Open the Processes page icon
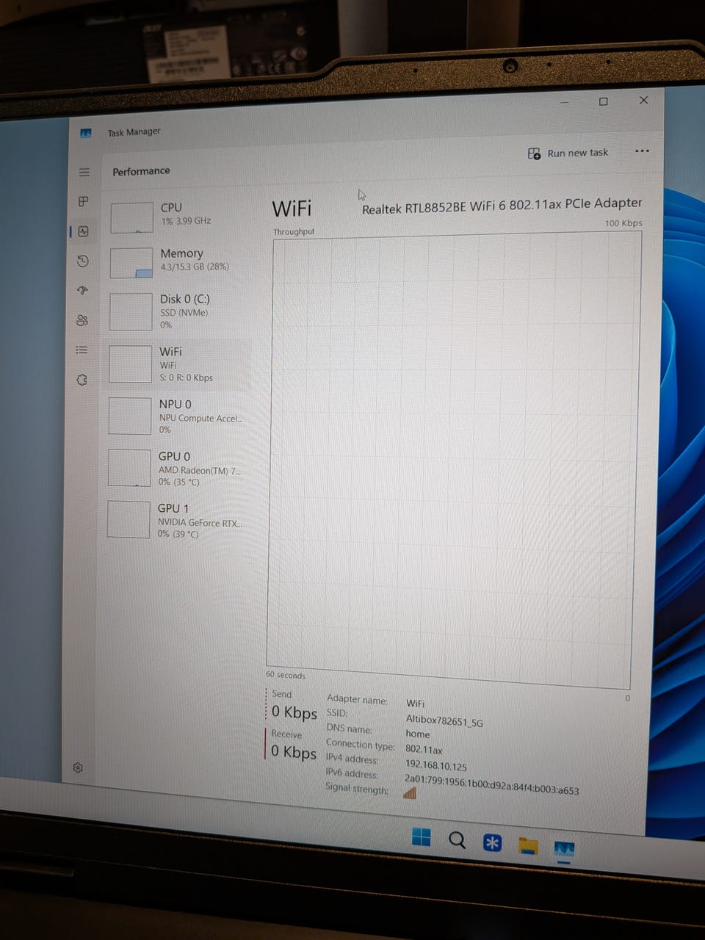705x940 pixels. (x=84, y=201)
